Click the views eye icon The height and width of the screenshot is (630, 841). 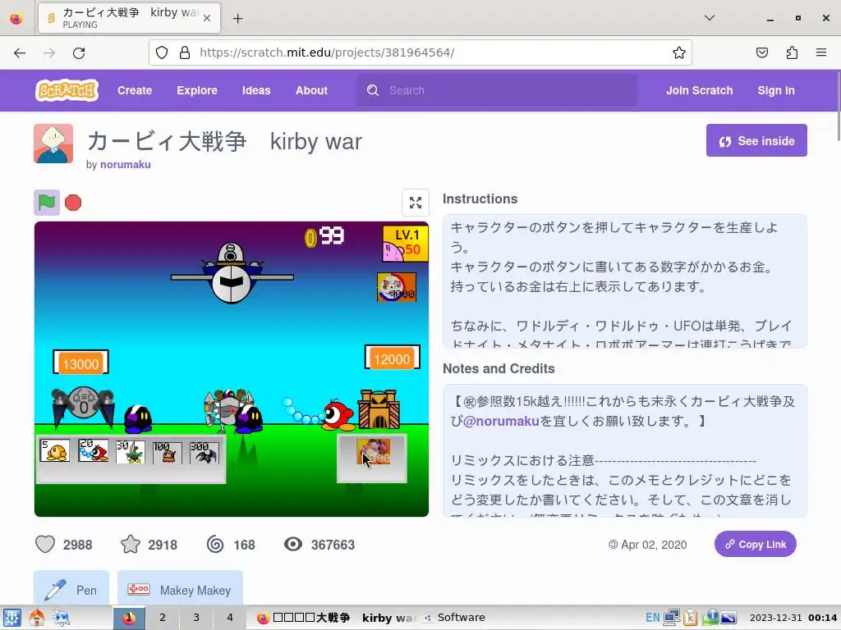tap(293, 545)
